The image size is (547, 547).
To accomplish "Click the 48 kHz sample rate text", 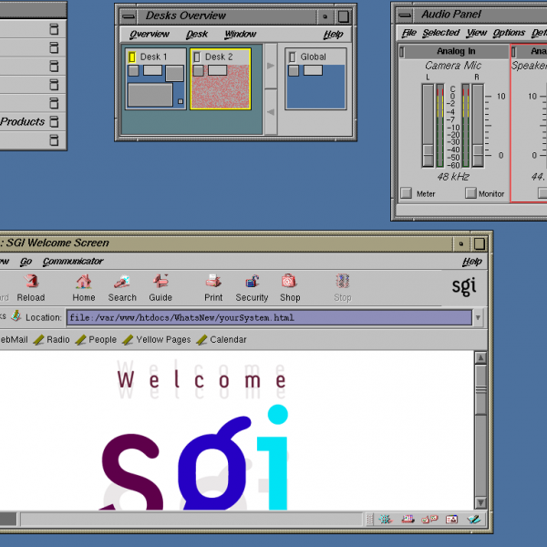I will pos(453,177).
